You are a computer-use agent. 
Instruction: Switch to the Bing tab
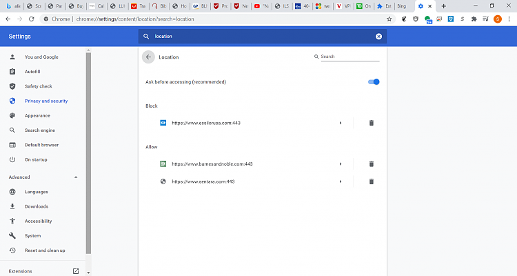coord(402,6)
